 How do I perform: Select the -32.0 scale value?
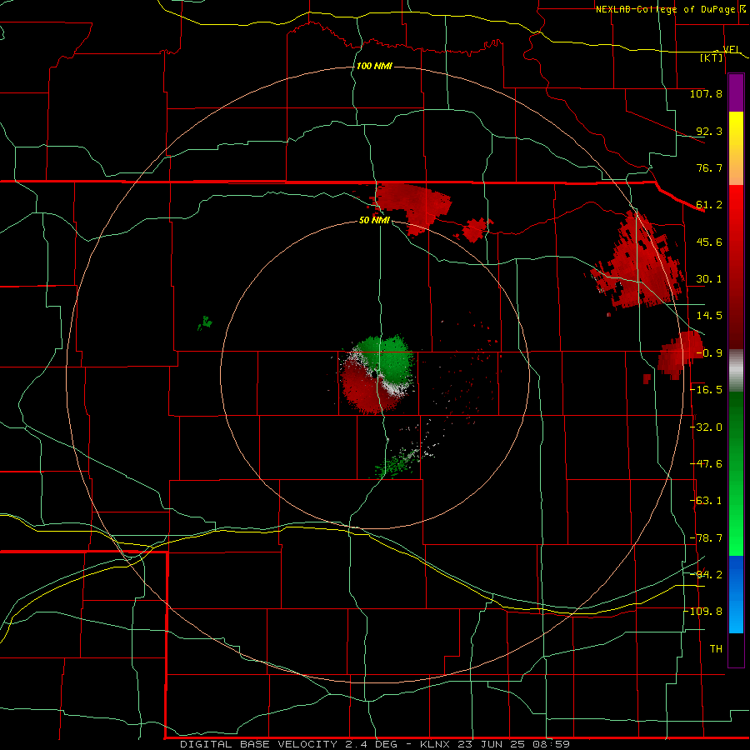[x=707, y=427]
